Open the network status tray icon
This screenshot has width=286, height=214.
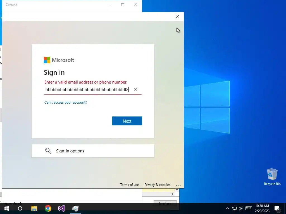pos(234,208)
